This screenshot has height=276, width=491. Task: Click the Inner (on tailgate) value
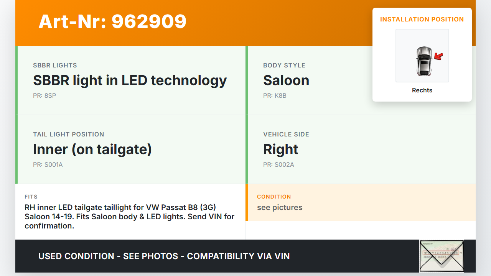[92, 149]
